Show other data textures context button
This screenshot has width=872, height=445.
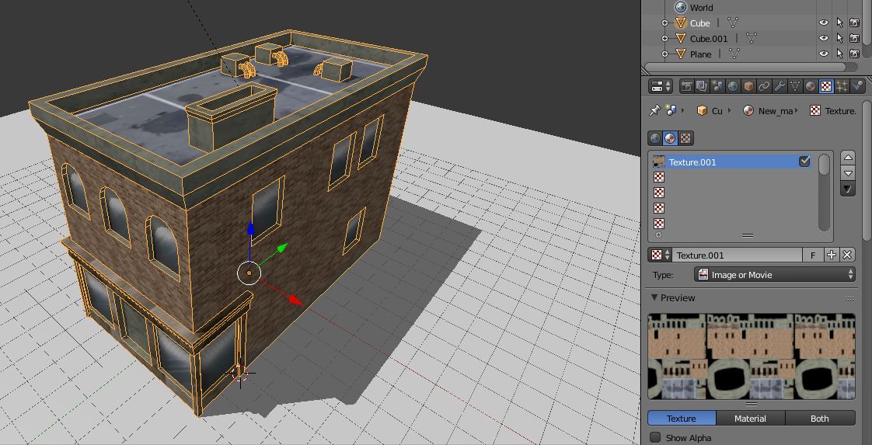click(x=686, y=137)
